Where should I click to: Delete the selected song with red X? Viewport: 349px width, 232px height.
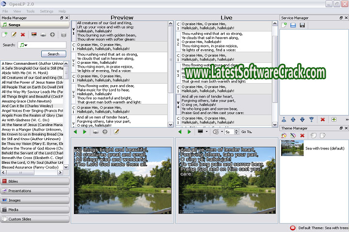[x=23, y=34]
